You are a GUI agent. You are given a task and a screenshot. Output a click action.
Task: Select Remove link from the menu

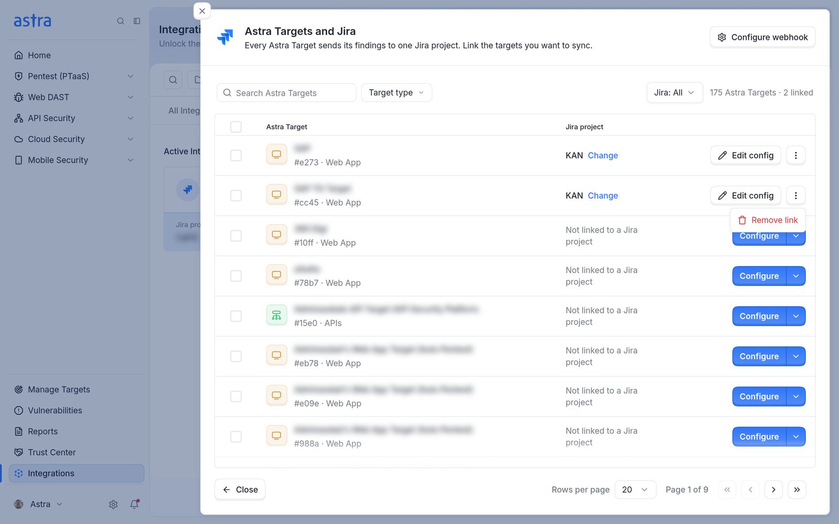tap(768, 220)
